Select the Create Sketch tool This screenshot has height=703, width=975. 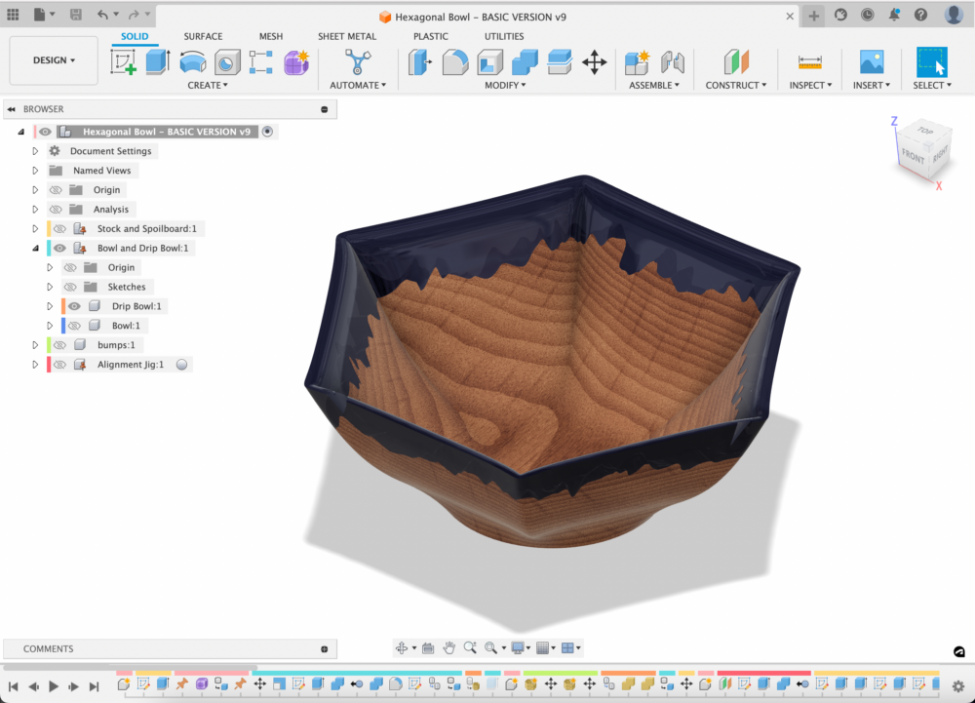pos(124,62)
